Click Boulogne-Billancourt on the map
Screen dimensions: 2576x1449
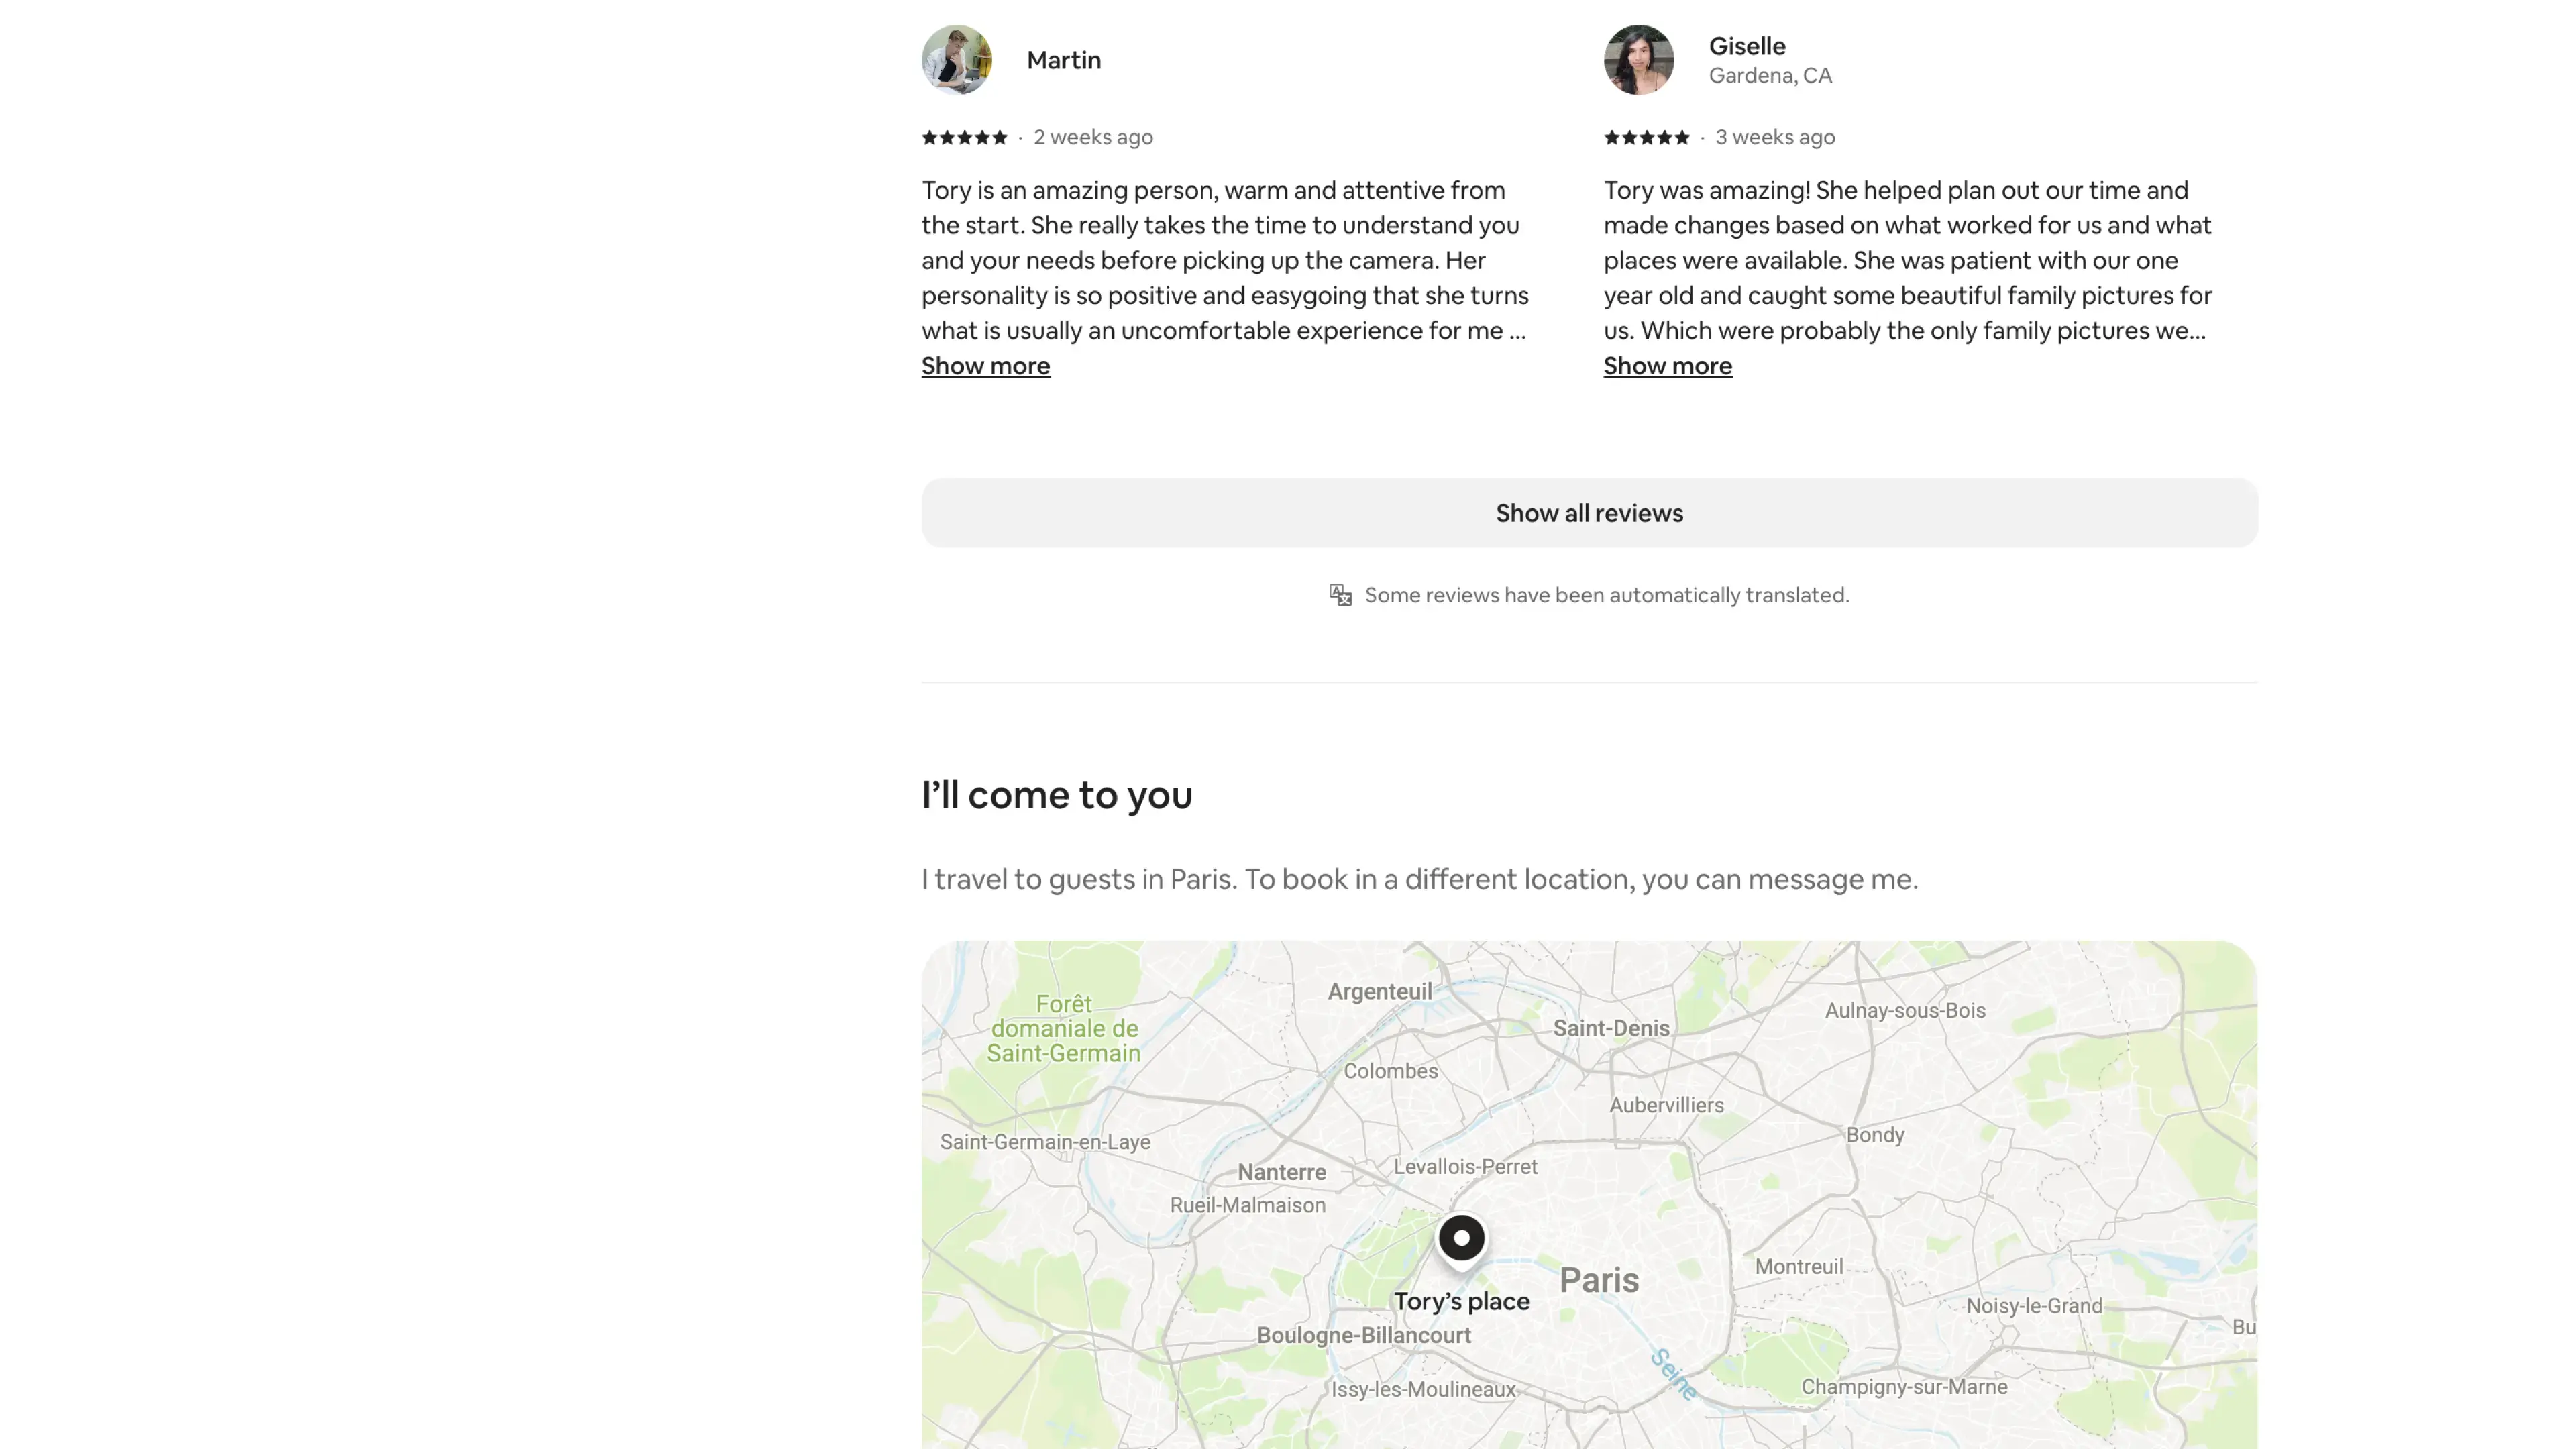coord(1363,1335)
